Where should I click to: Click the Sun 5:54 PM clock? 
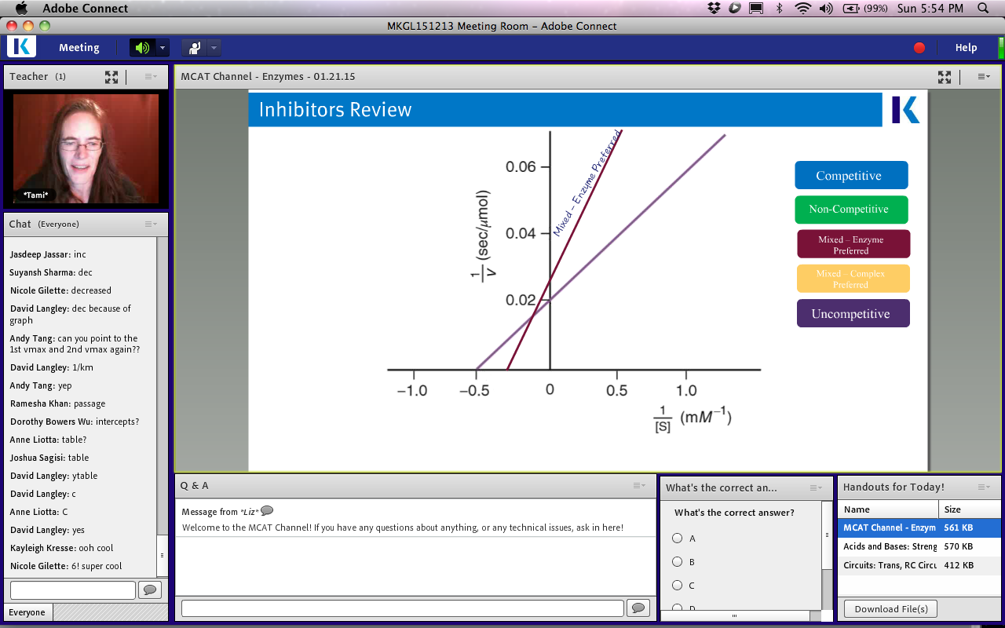(930, 9)
